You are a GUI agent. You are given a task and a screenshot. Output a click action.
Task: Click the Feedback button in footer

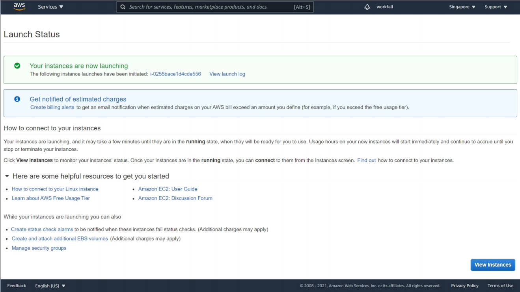pyautogui.click(x=17, y=286)
